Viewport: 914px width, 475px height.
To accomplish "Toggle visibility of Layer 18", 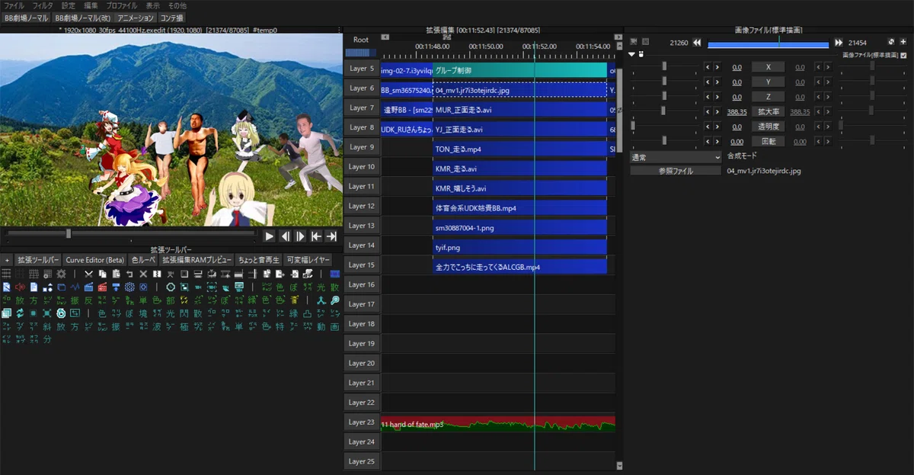I will [362, 324].
